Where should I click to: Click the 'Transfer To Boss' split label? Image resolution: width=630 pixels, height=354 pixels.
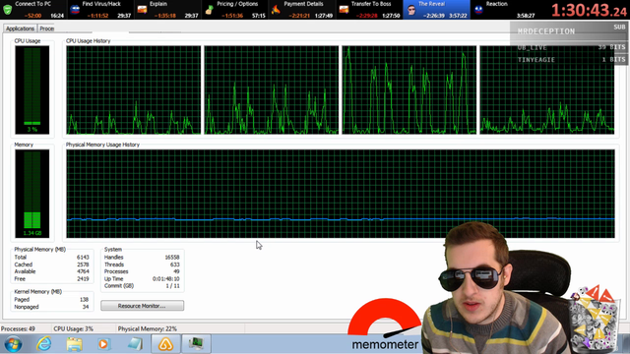click(371, 4)
